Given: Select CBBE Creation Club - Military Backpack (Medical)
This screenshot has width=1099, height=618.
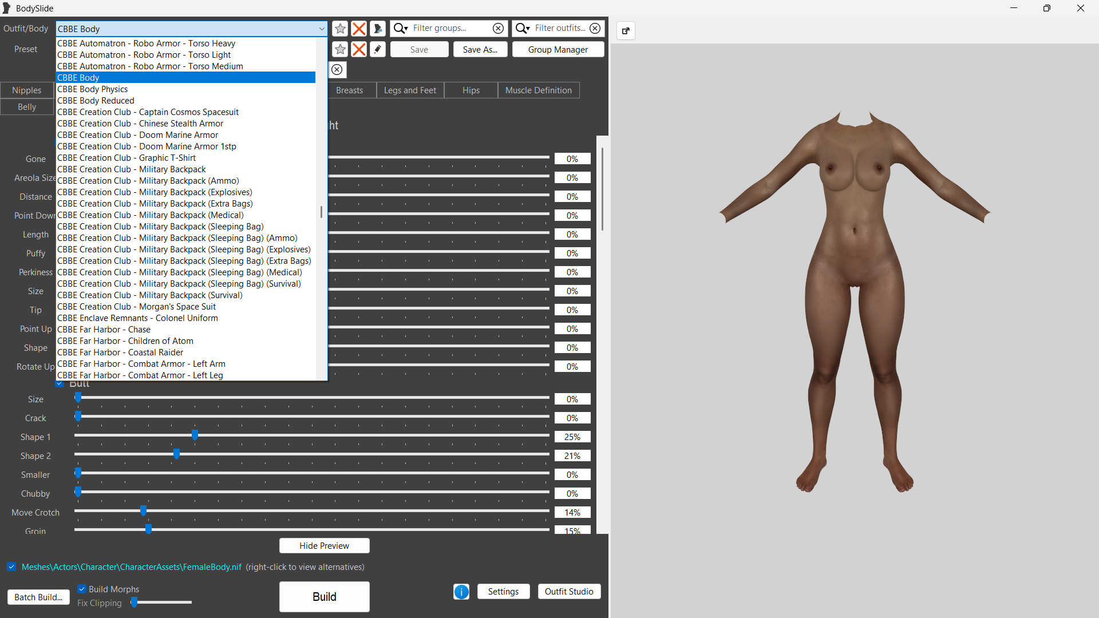Looking at the screenshot, I should (186, 215).
